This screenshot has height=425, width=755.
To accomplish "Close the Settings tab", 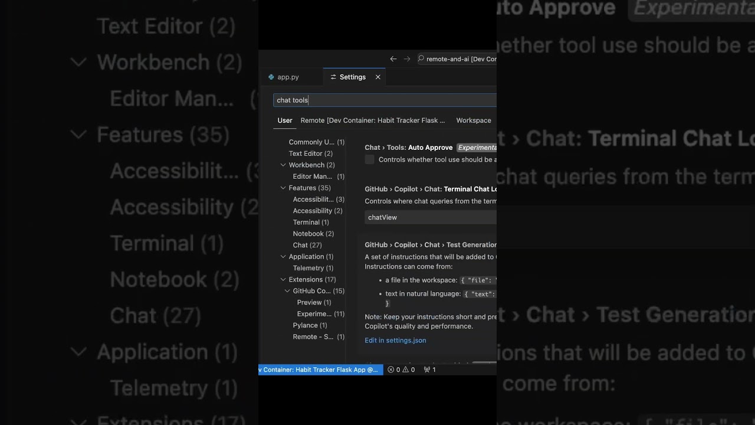I will pyautogui.click(x=378, y=77).
